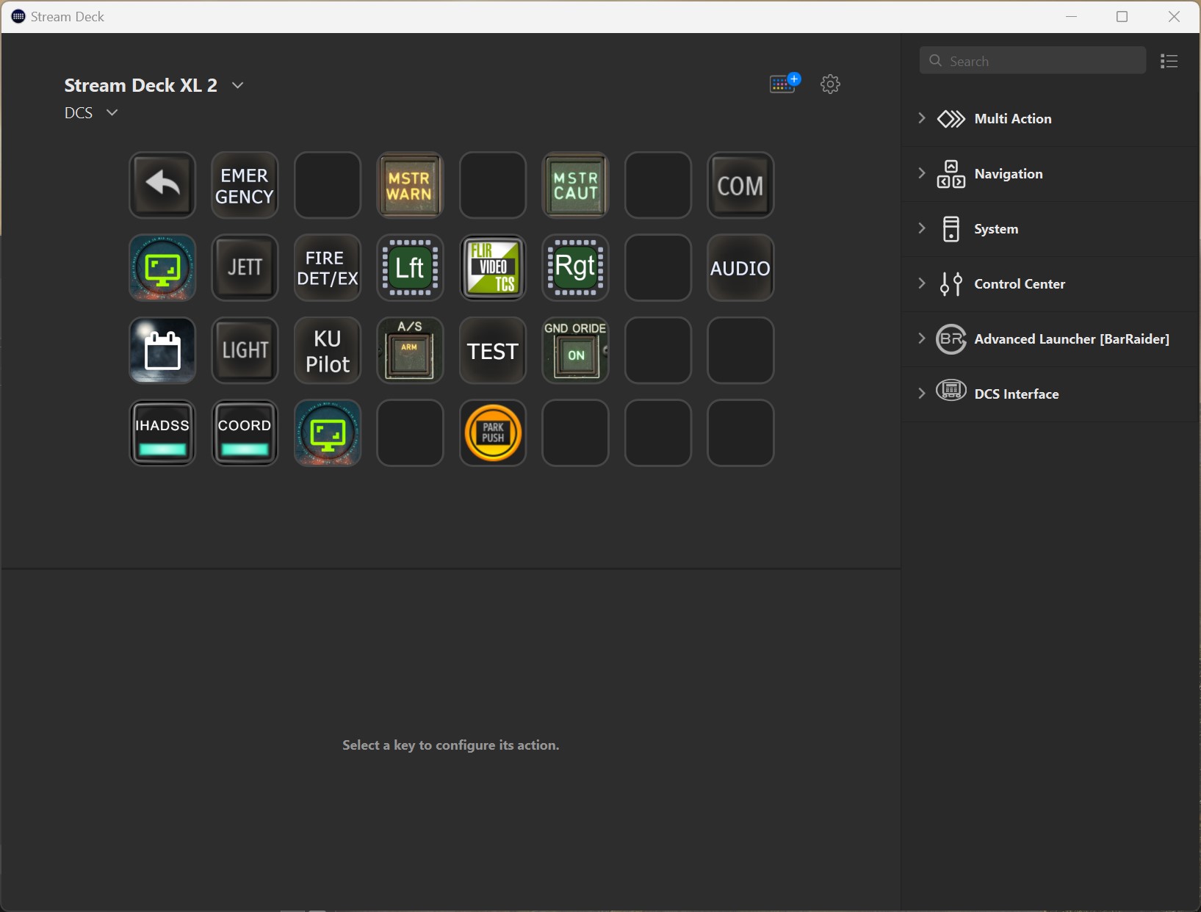Open preferences with the gear icon
Image resolution: width=1201 pixels, height=912 pixels.
(830, 84)
